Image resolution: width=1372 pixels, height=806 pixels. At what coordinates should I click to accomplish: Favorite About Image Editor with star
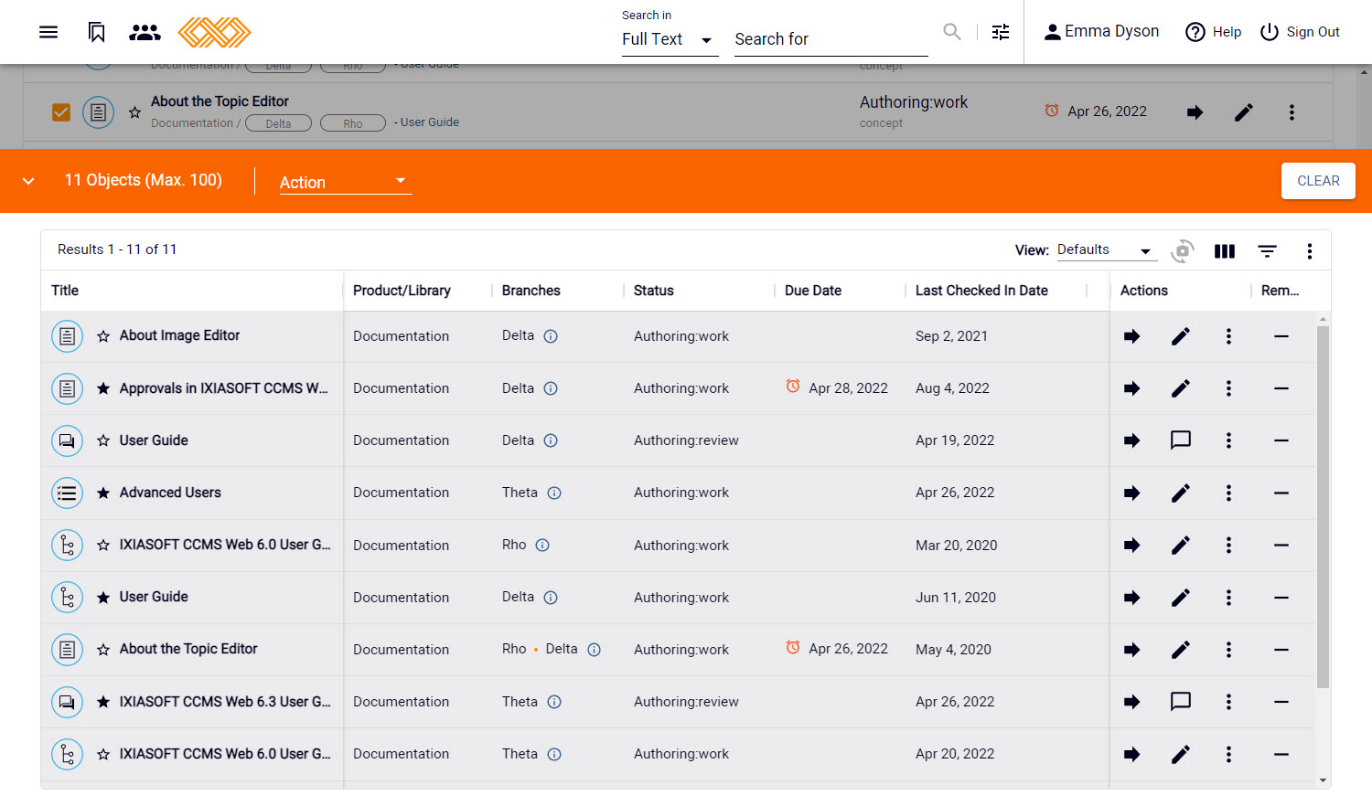103,336
